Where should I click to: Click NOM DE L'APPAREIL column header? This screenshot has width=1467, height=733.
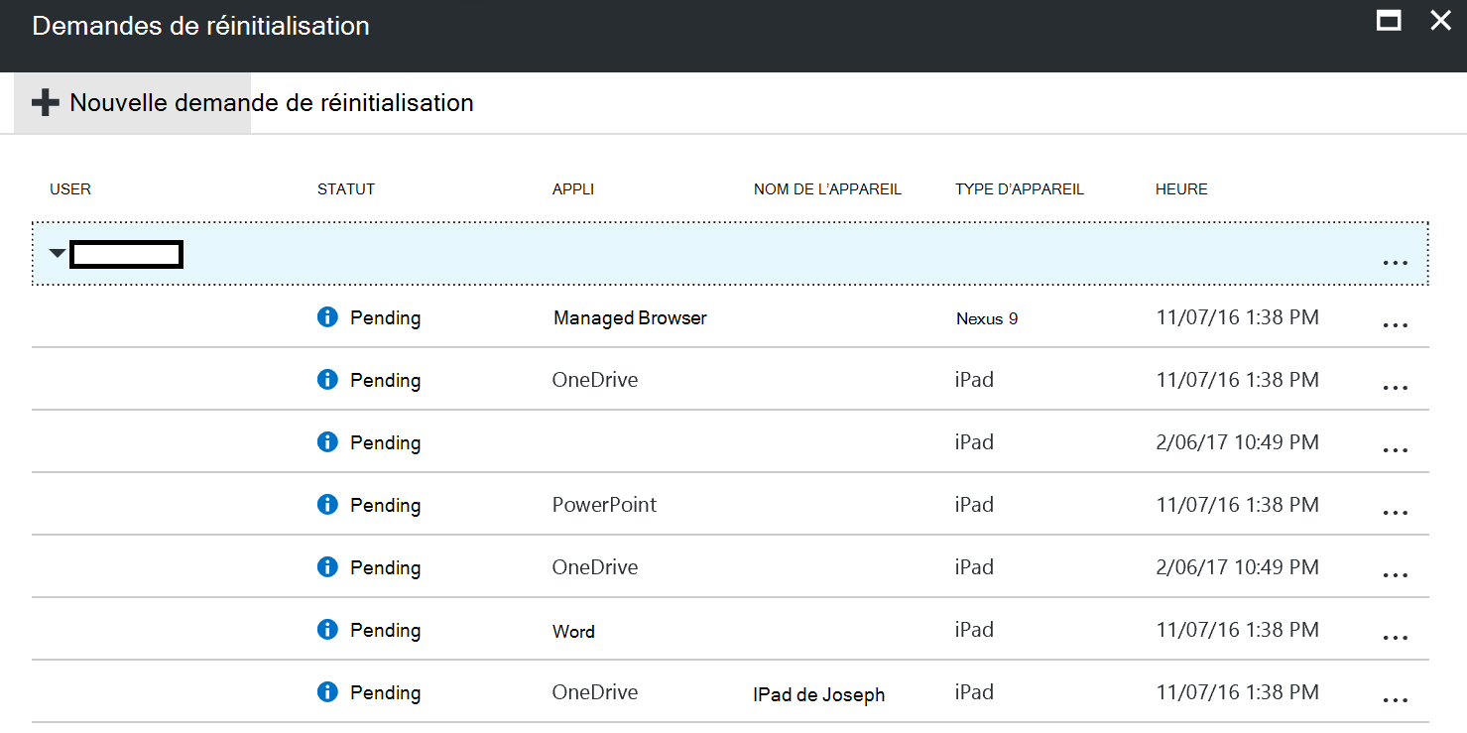(827, 188)
